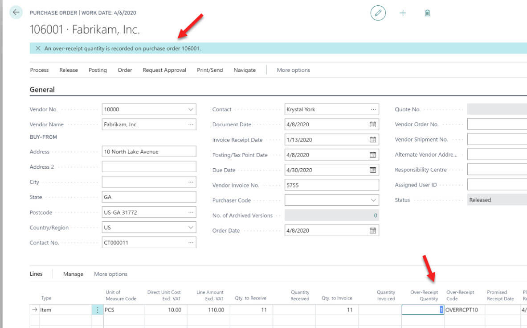Expand the Country/Region dropdown

point(191,228)
